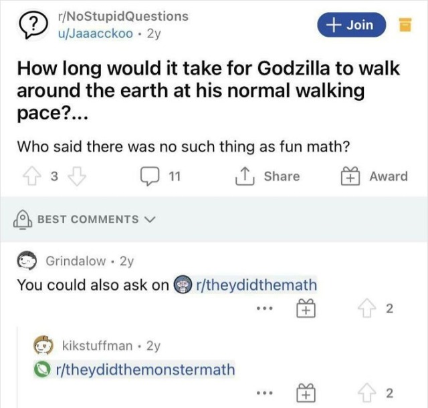
Task: Give award to Grindalow's comment
Action: point(304,309)
